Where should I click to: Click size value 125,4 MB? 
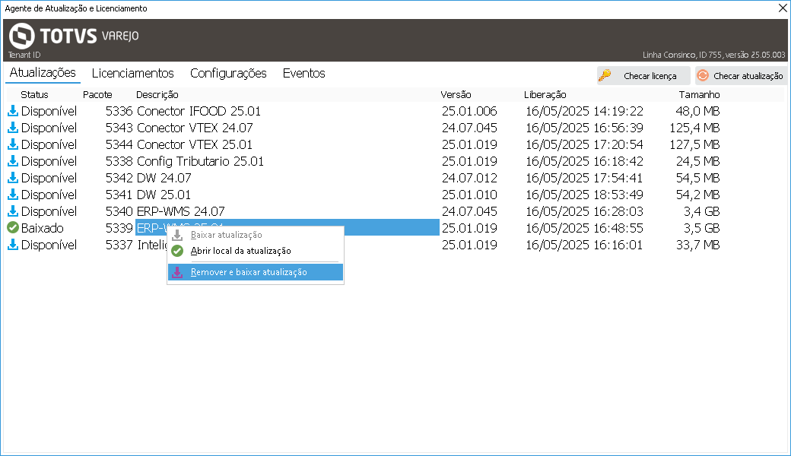click(x=694, y=128)
